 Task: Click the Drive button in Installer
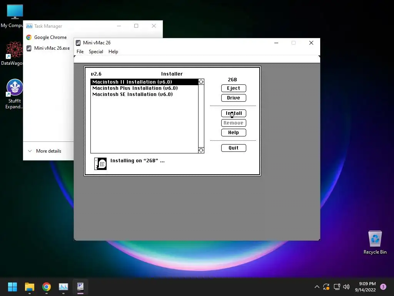pos(234,98)
